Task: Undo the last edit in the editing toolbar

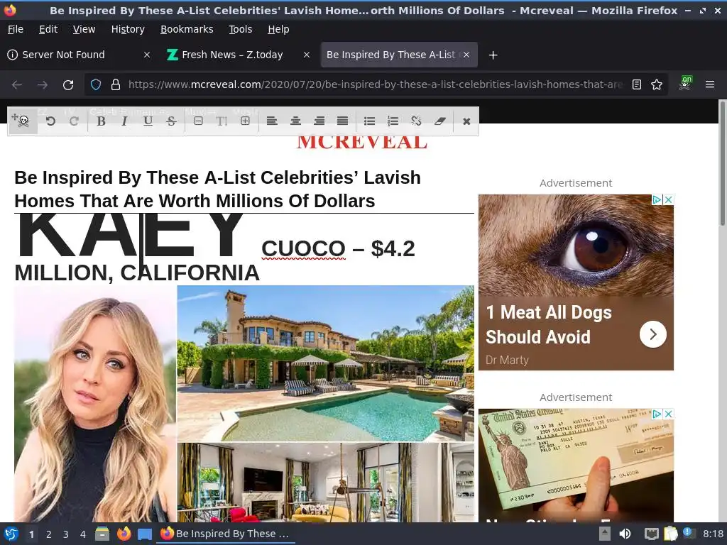Action: (x=50, y=121)
